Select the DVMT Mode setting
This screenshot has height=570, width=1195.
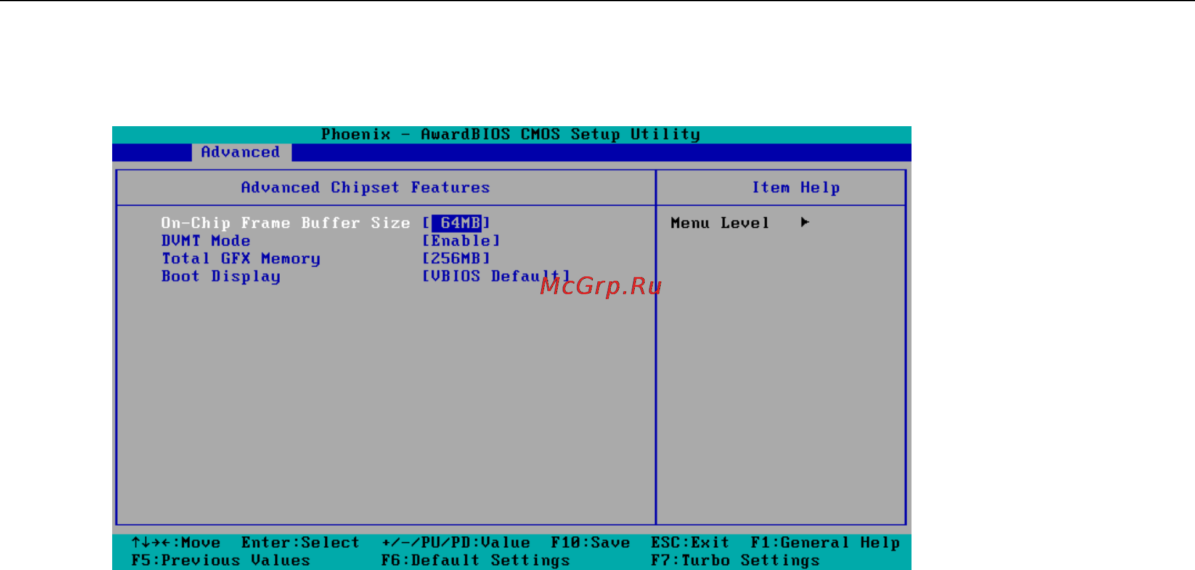206,241
